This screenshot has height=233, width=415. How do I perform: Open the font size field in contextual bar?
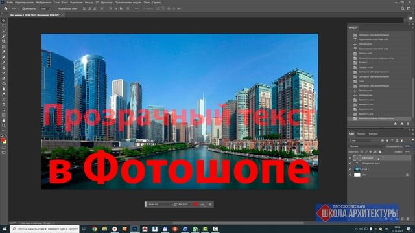183,205
